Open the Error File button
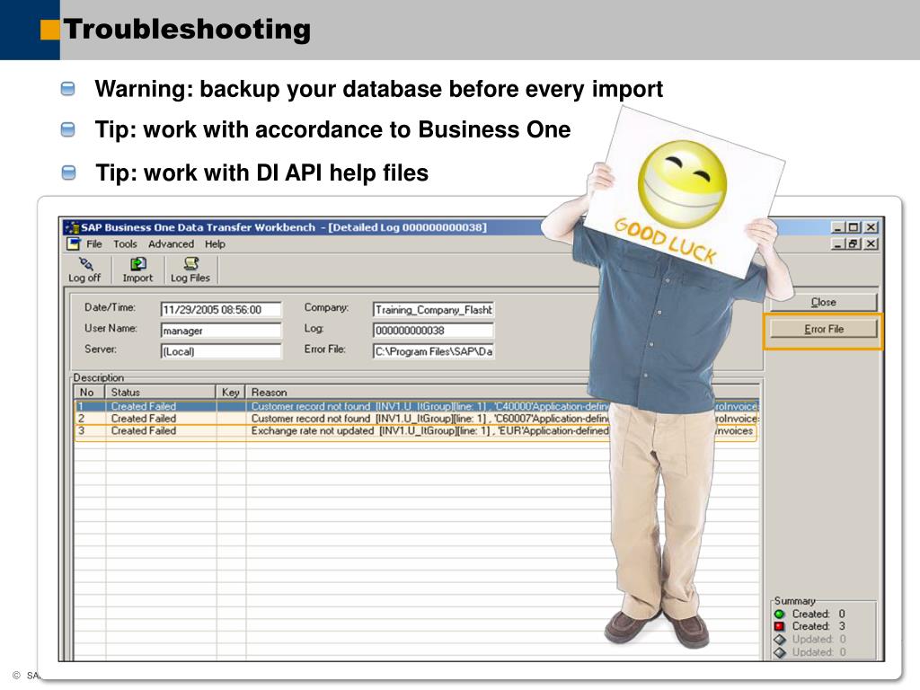 click(823, 329)
